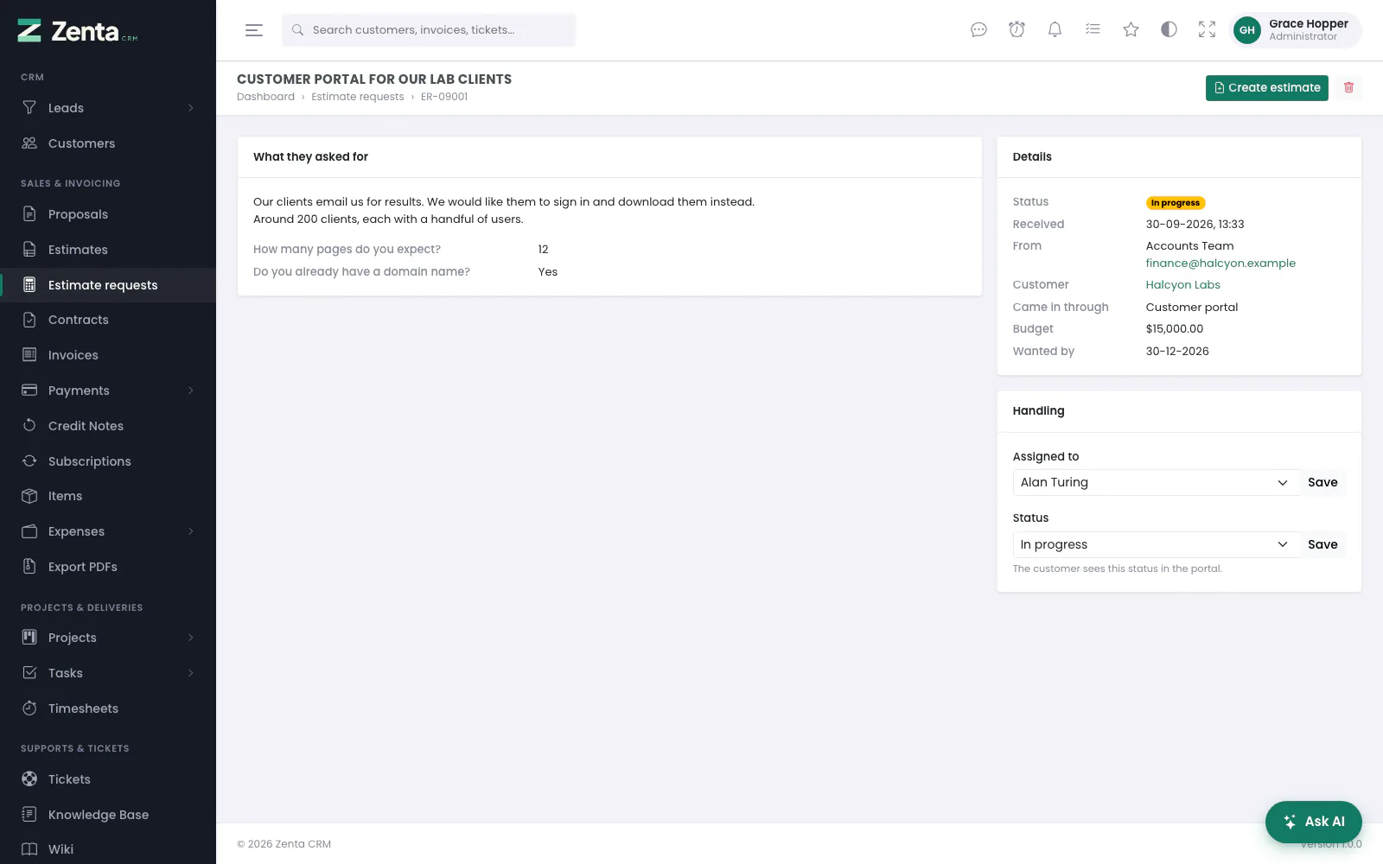Toggle dark mode contrast icon

1169,30
